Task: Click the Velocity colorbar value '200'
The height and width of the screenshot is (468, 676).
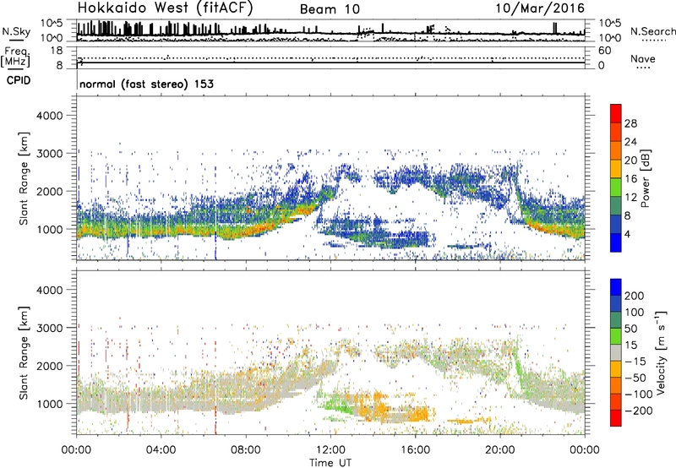Action: pyautogui.click(x=635, y=296)
